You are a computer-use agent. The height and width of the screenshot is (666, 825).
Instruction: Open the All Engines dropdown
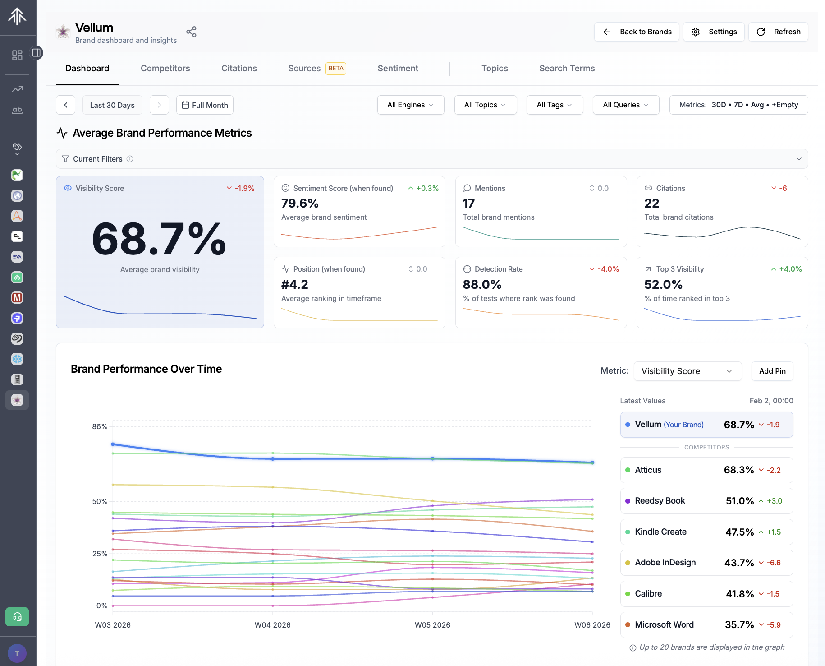[x=410, y=105]
